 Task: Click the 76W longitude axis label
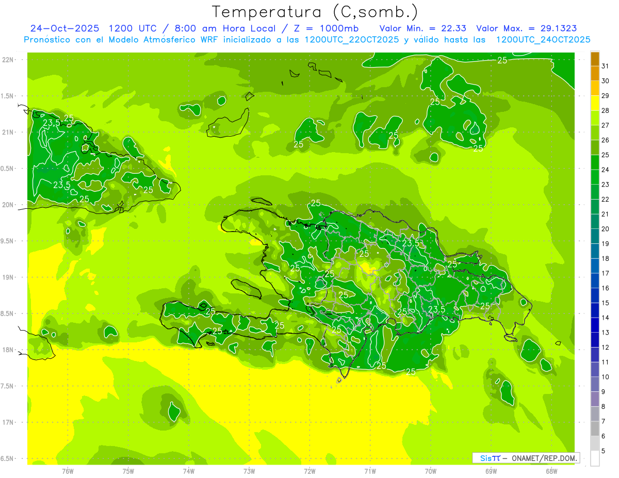click(x=68, y=471)
